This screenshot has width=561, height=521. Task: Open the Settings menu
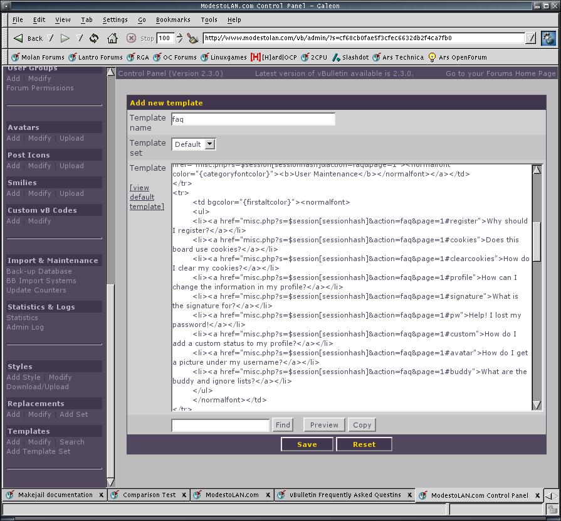pyautogui.click(x=115, y=19)
